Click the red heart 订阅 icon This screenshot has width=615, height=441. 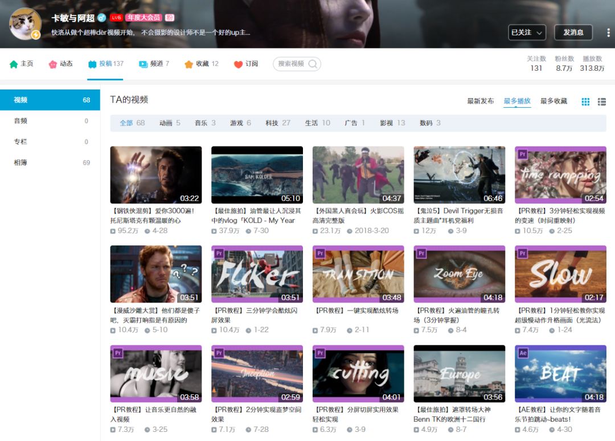[x=238, y=64]
